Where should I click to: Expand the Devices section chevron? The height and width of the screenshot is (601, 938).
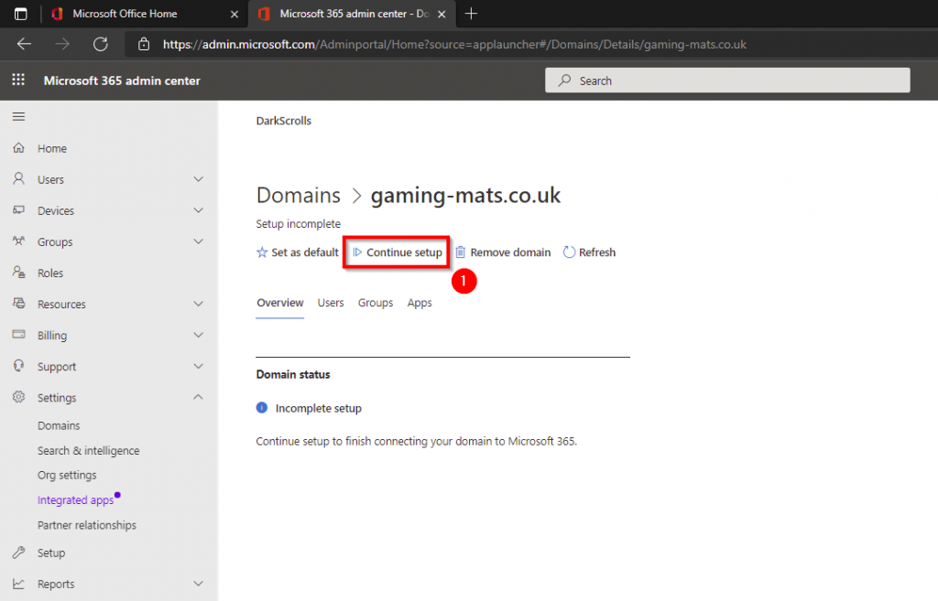(198, 210)
